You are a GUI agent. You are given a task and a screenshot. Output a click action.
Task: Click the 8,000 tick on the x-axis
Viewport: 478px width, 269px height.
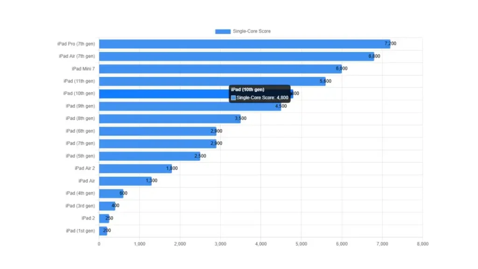[422, 244]
